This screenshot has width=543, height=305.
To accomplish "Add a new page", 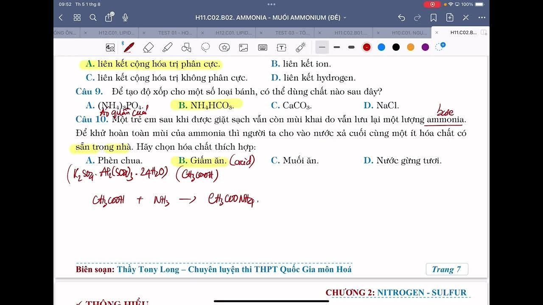I will click(x=450, y=17).
